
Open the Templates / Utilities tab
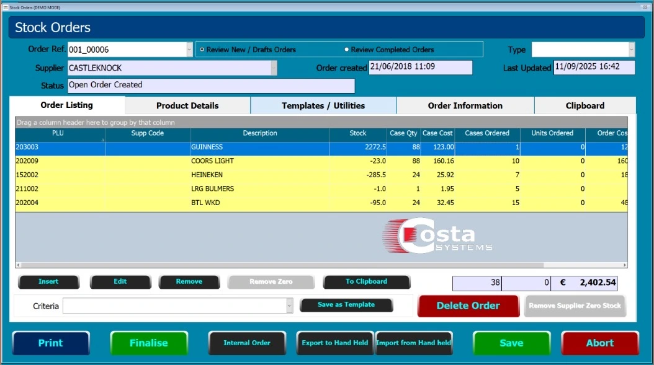coord(323,106)
